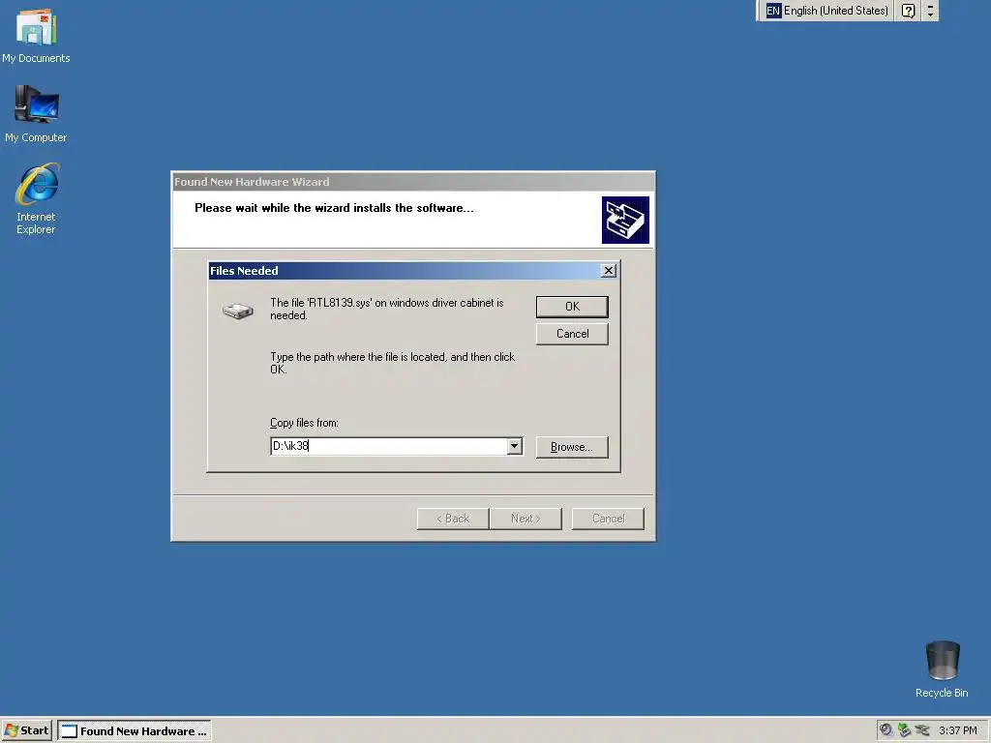This screenshot has height=743, width=991.
Task: Click the wizard's bottom Cancel button
Action: 608,519
